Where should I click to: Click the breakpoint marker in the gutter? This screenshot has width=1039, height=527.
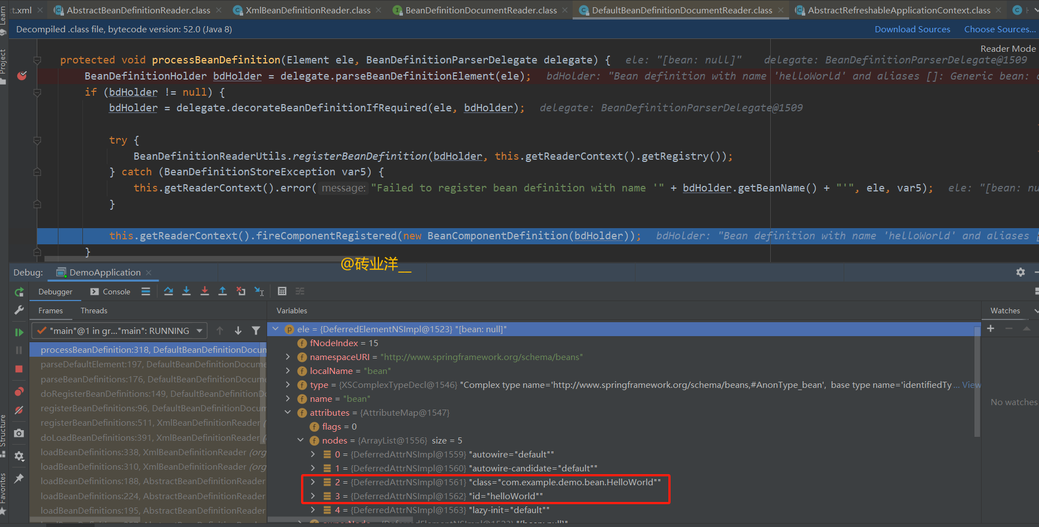tap(22, 76)
